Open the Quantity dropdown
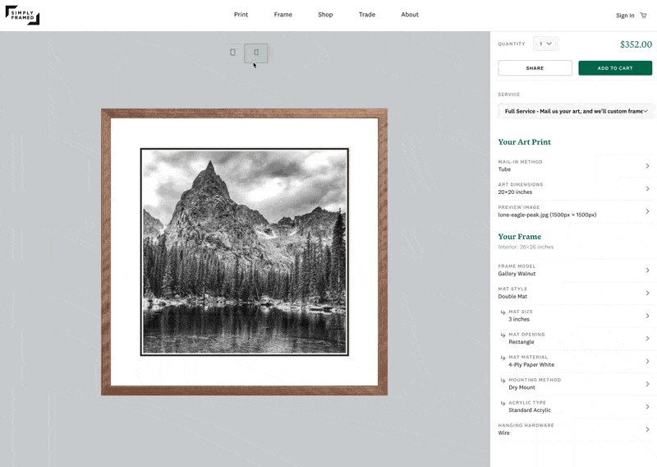 pyautogui.click(x=545, y=44)
